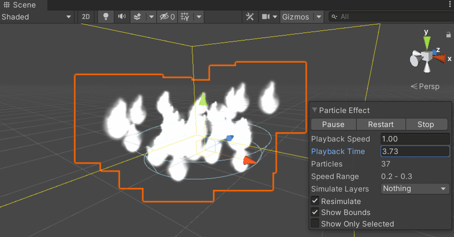Open the Shaded draw mode dropdown
Viewport: 454px width, 237px height.
coord(36,17)
